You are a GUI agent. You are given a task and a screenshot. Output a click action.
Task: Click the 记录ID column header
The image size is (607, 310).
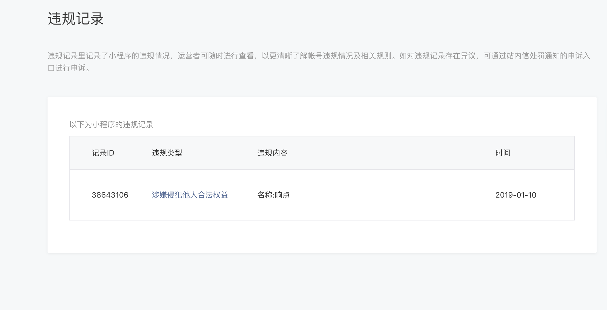103,153
